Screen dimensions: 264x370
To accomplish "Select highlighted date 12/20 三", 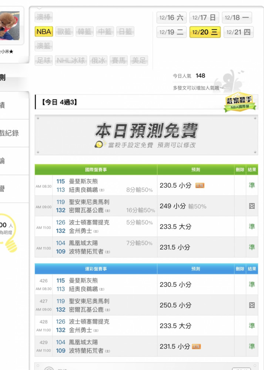I will 205,32.
